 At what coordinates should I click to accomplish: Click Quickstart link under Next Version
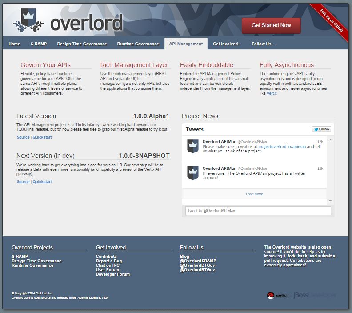[x=42, y=182]
